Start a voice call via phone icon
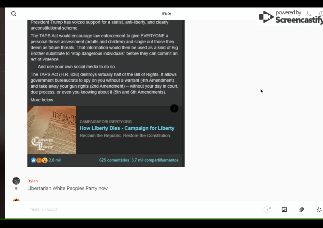This screenshot has width=323, height=228. 309,14
